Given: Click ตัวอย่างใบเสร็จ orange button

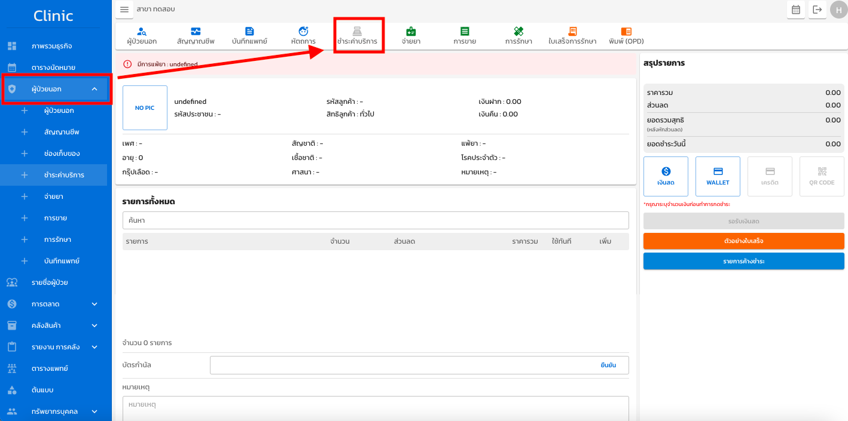Looking at the screenshot, I should [x=744, y=241].
